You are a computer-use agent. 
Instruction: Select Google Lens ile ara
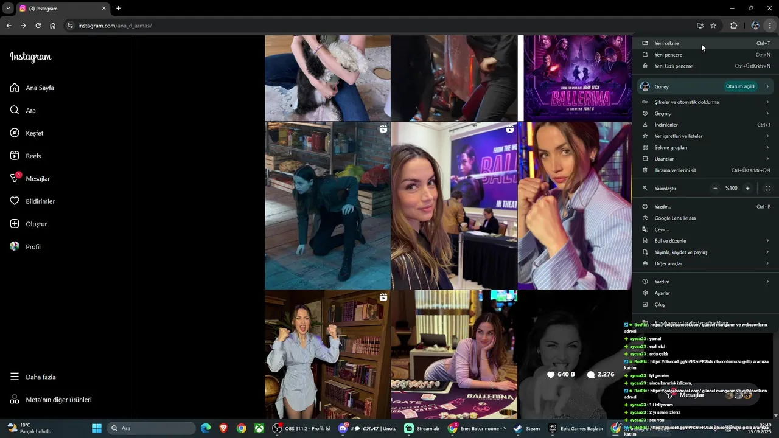coord(706,218)
